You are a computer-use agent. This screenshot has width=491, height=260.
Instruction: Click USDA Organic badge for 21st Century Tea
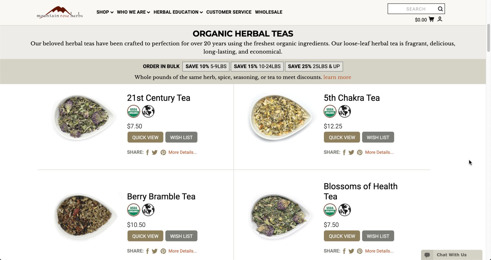134,111
